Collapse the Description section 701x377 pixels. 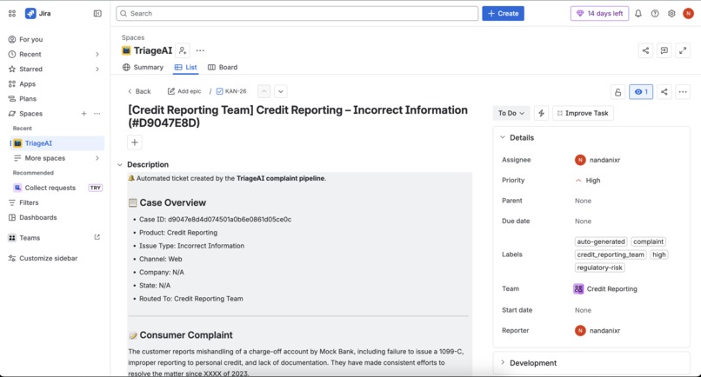(x=120, y=165)
